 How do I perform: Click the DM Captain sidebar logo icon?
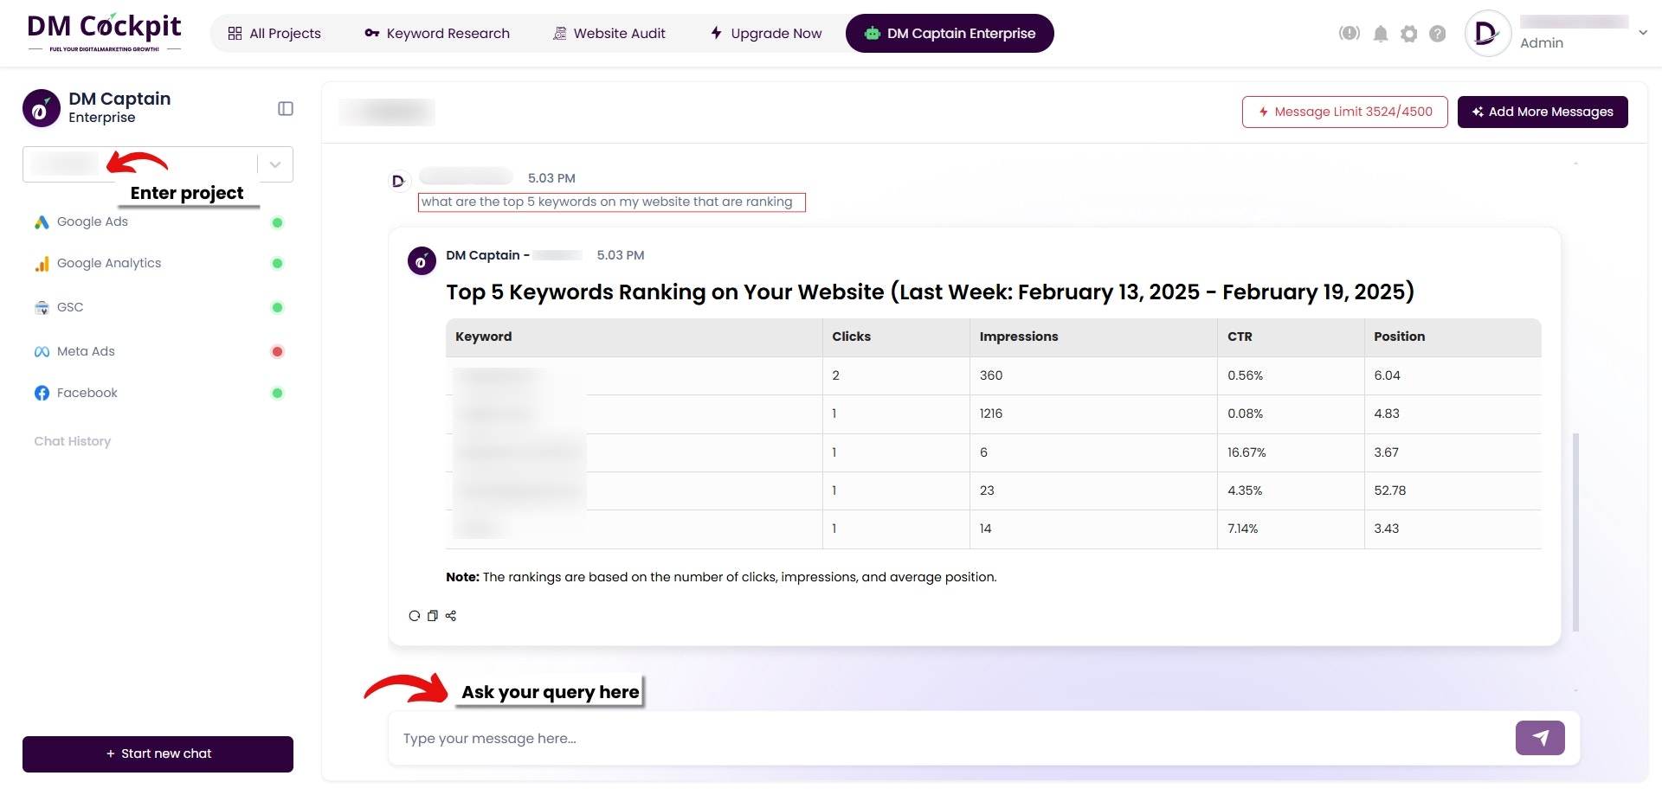tap(41, 108)
